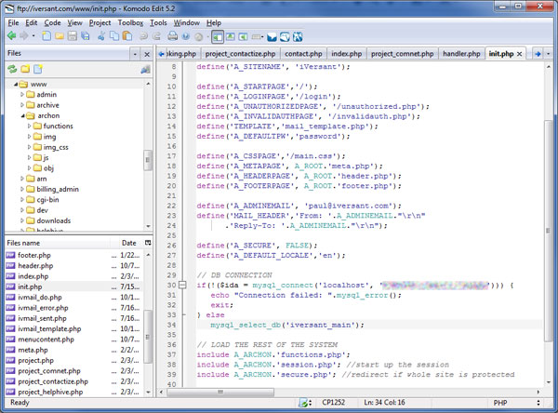Paste from clipboard icon
558x413 pixels.
pyautogui.click(x=127, y=36)
